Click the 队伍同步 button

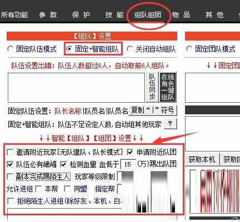[x=152, y=87]
